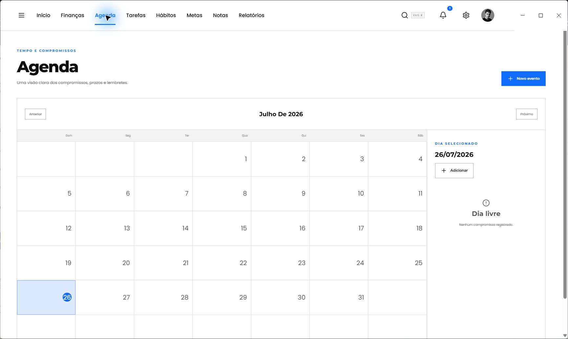
Task: Open the Tarefas tab
Action: pos(136,15)
